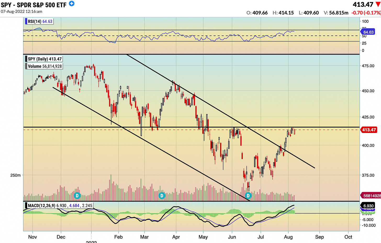Screen dimensions: 381x243
Task: Click the December dividend D marker
Action: (77, 195)
